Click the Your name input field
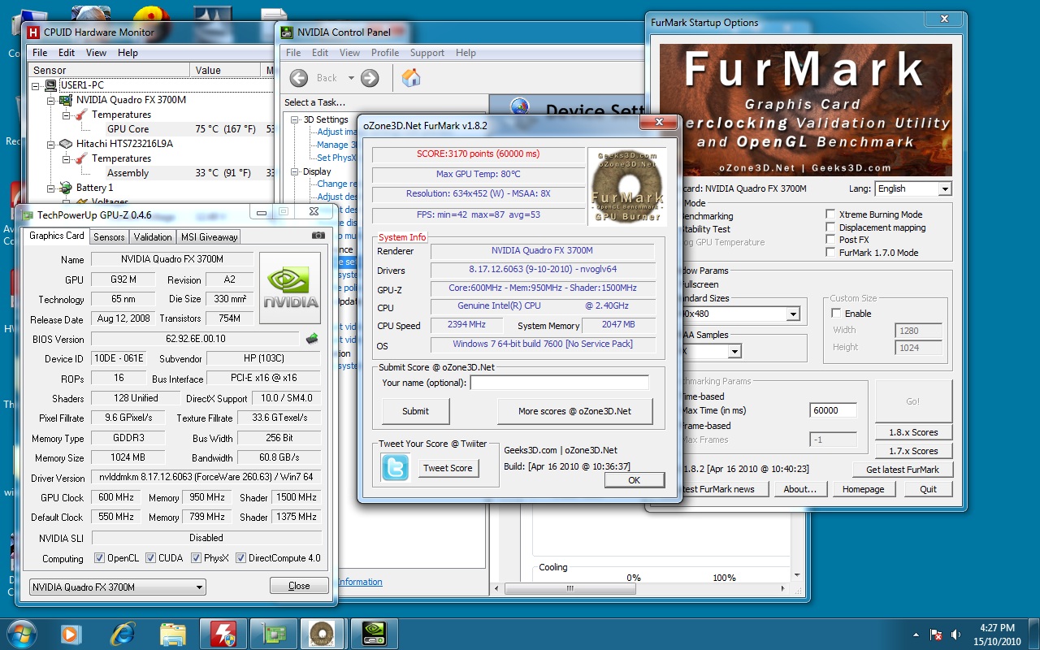Viewport: 1040px width, 650px height. pyautogui.click(x=559, y=383)
